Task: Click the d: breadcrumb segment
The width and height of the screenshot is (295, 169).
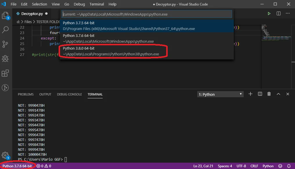Action: [18, 22]
